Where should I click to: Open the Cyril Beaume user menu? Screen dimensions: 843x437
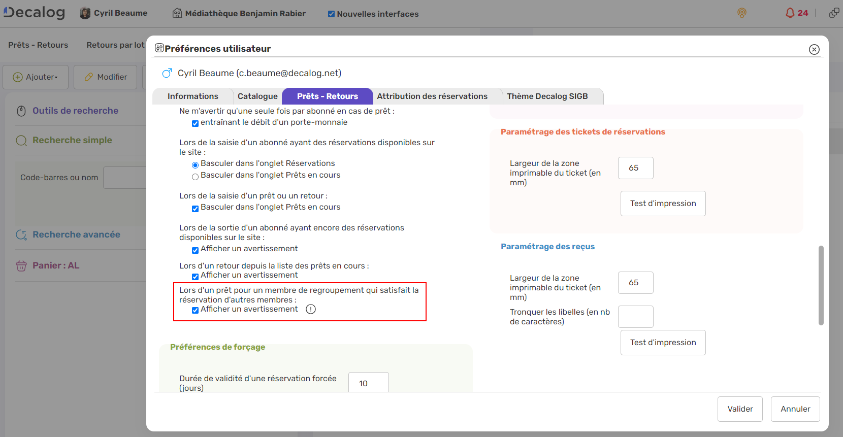pos(114,13)
